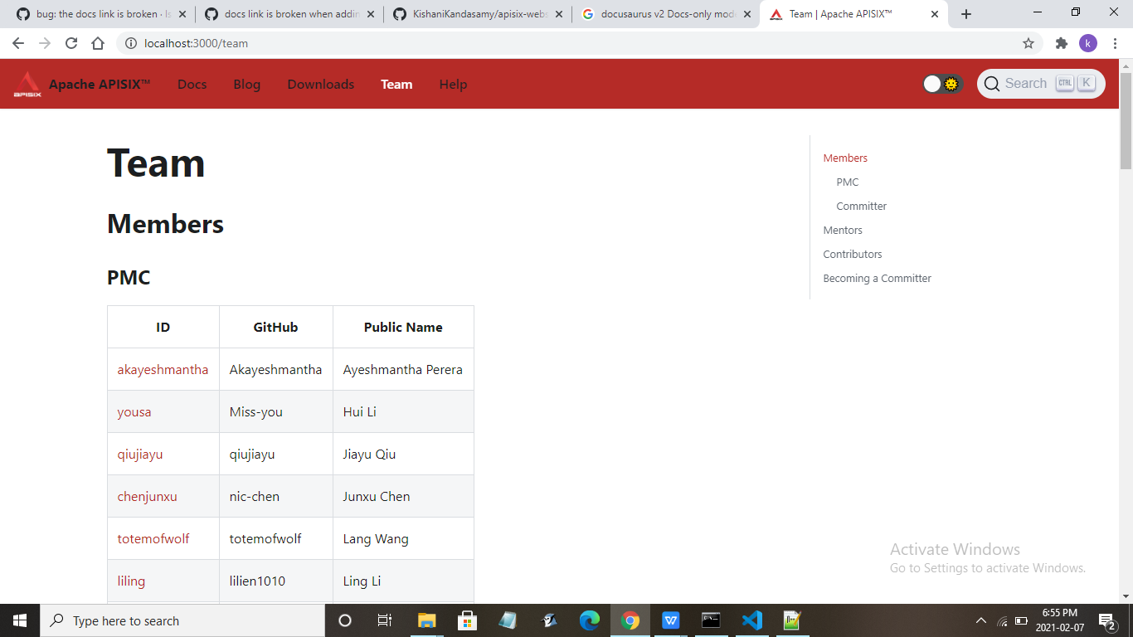1133x637 pixels.
Task: Open the Windows Start menu
Action: 20,620
